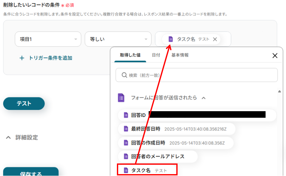
Task: Click the form icon beside フォームに回答が送信されたら
Action: 121,98
